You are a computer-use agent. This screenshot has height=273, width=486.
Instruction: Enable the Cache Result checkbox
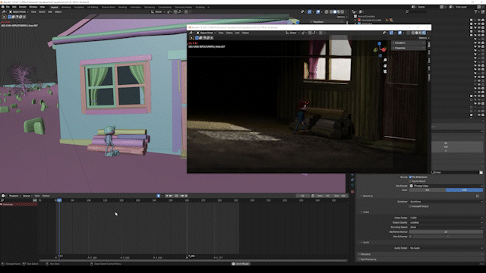click(x=410, y=181)
